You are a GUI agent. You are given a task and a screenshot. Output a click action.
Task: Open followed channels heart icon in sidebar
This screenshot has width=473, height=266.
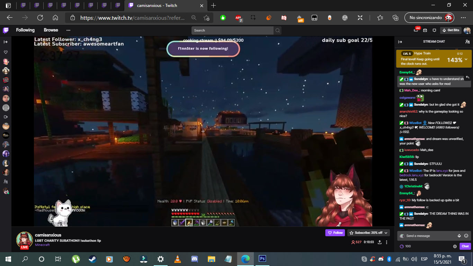[6, 52]
